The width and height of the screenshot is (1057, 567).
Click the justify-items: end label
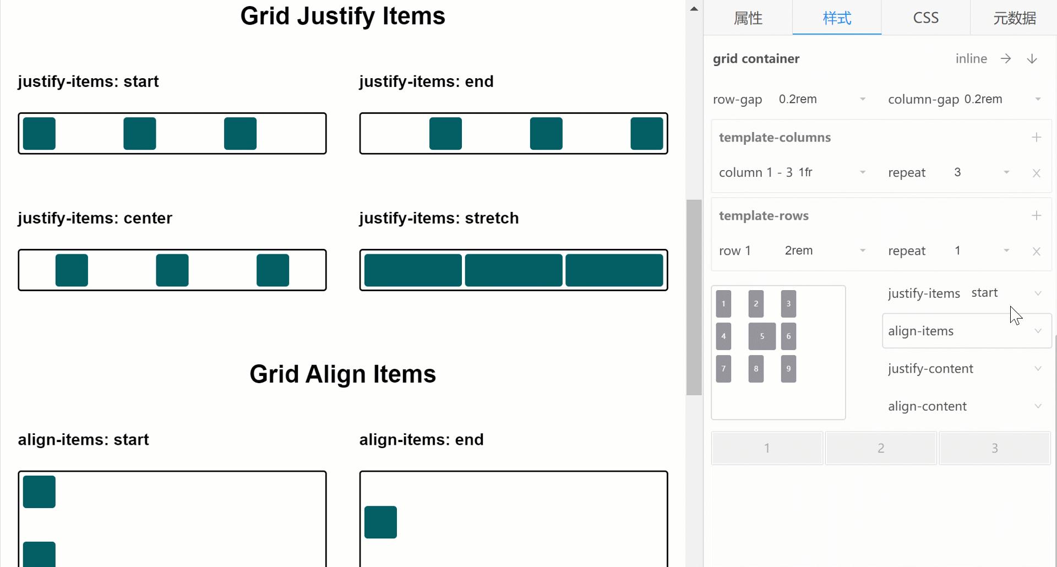[426, 81]
